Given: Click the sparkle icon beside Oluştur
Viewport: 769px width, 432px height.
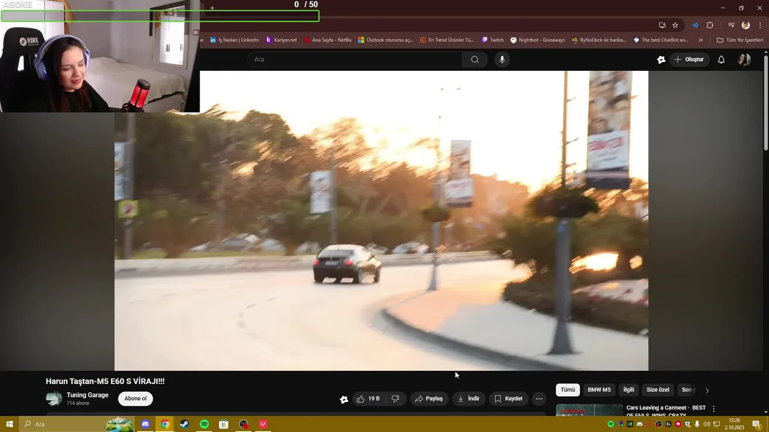Looking at the screenshot, I should 661,59.
